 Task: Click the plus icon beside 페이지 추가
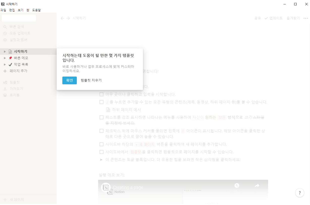(5, 71)
